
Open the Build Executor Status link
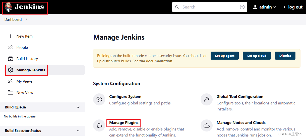(x=23, y=130)
